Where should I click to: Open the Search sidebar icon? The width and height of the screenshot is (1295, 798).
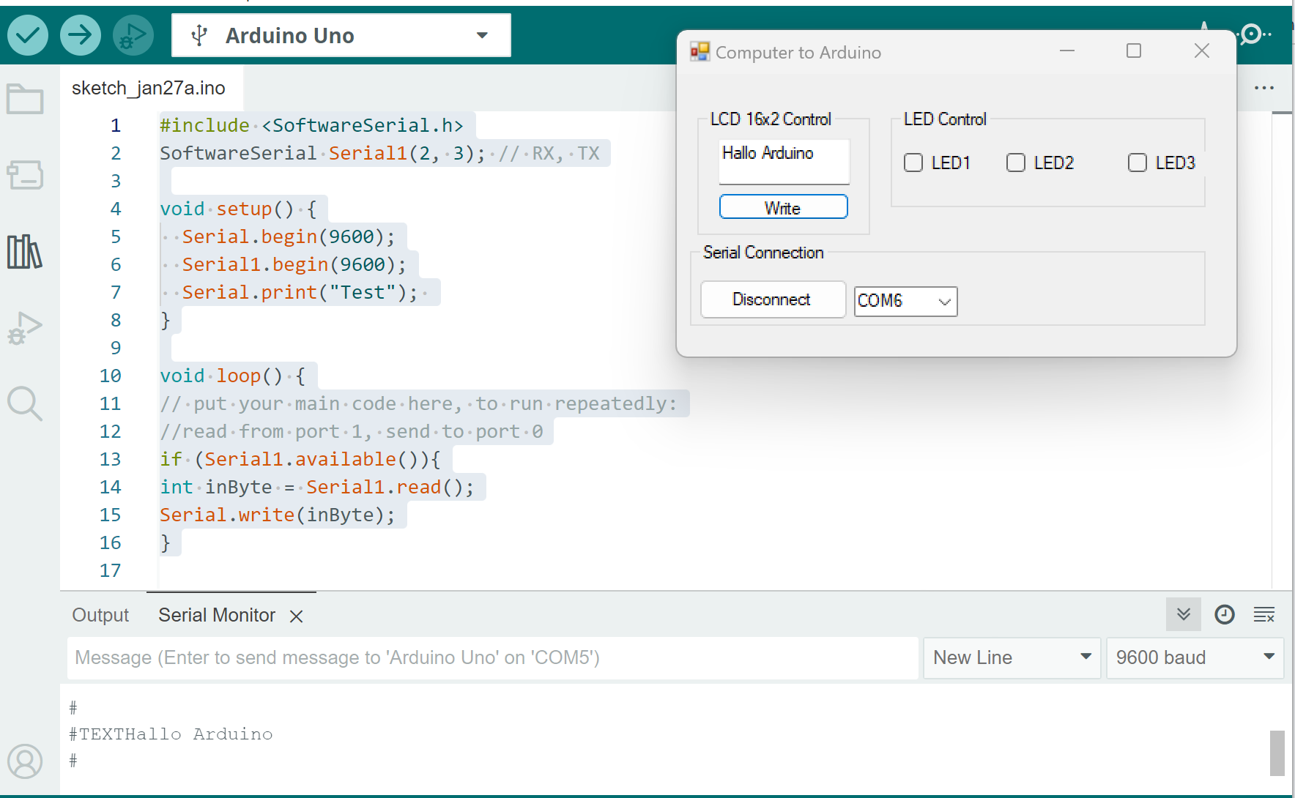pos(25,403)
